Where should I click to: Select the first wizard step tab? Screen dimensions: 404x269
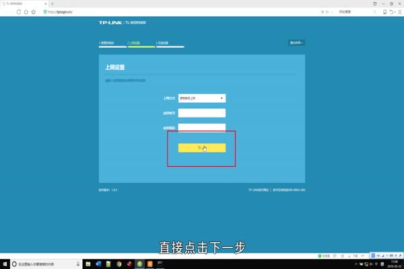(x=112, y=43)
